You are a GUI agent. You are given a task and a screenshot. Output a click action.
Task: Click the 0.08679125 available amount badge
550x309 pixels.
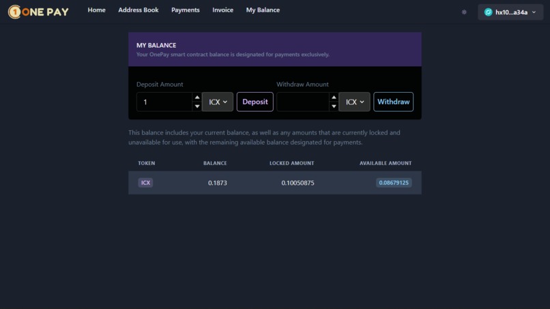point(394,183)
